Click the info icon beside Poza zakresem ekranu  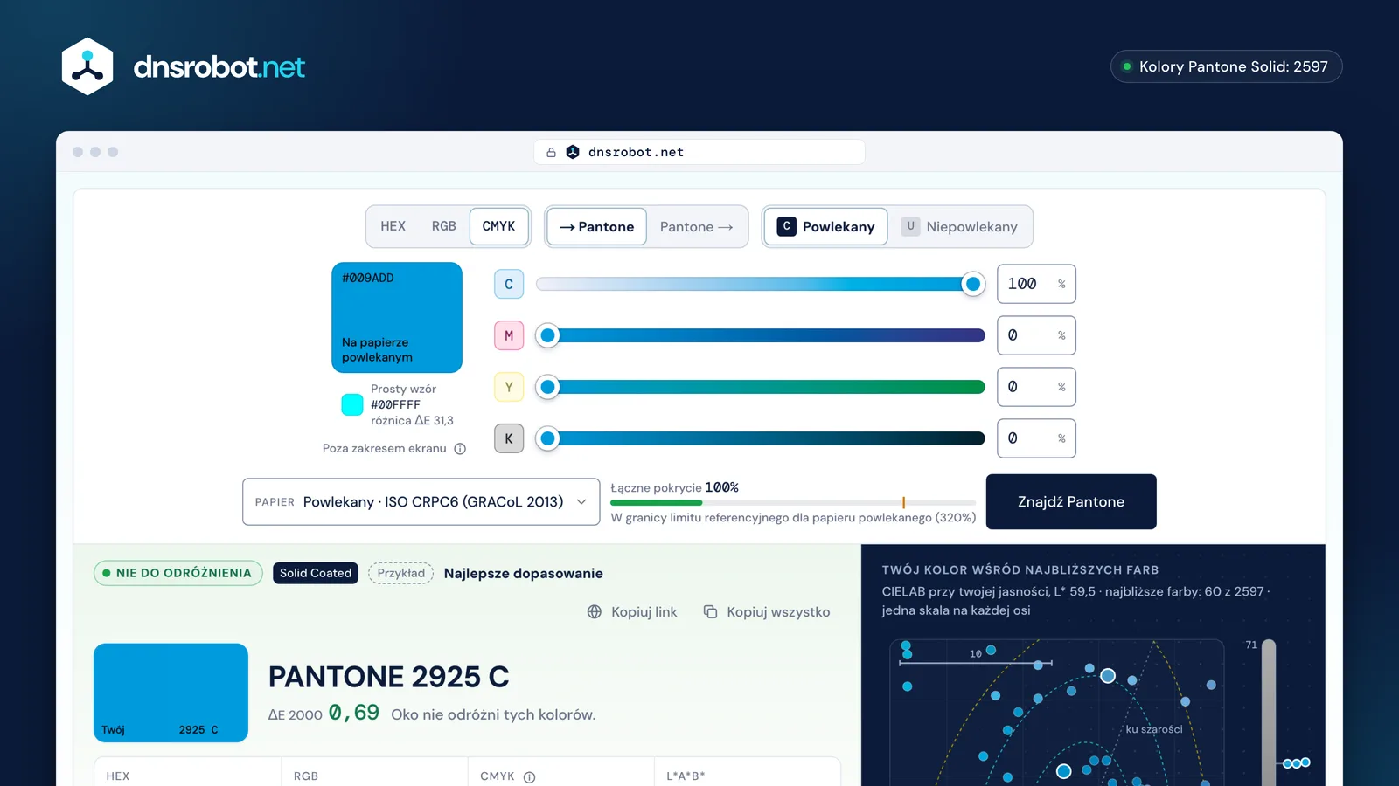(x=460, y=449)
